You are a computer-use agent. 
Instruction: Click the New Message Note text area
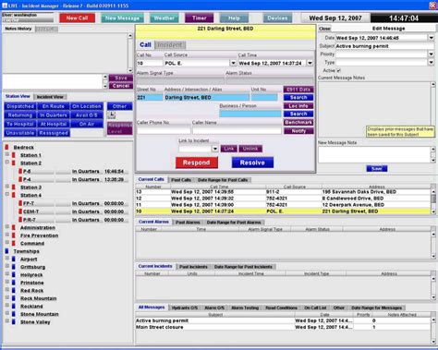point(374,154)
